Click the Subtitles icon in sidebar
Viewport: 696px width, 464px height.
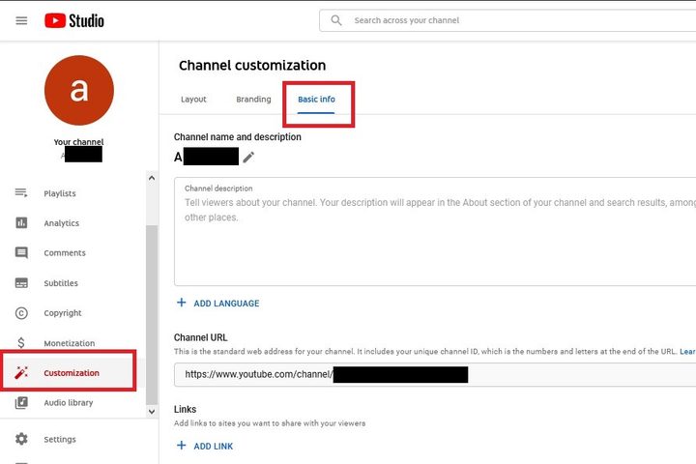[x=21, y=283]
